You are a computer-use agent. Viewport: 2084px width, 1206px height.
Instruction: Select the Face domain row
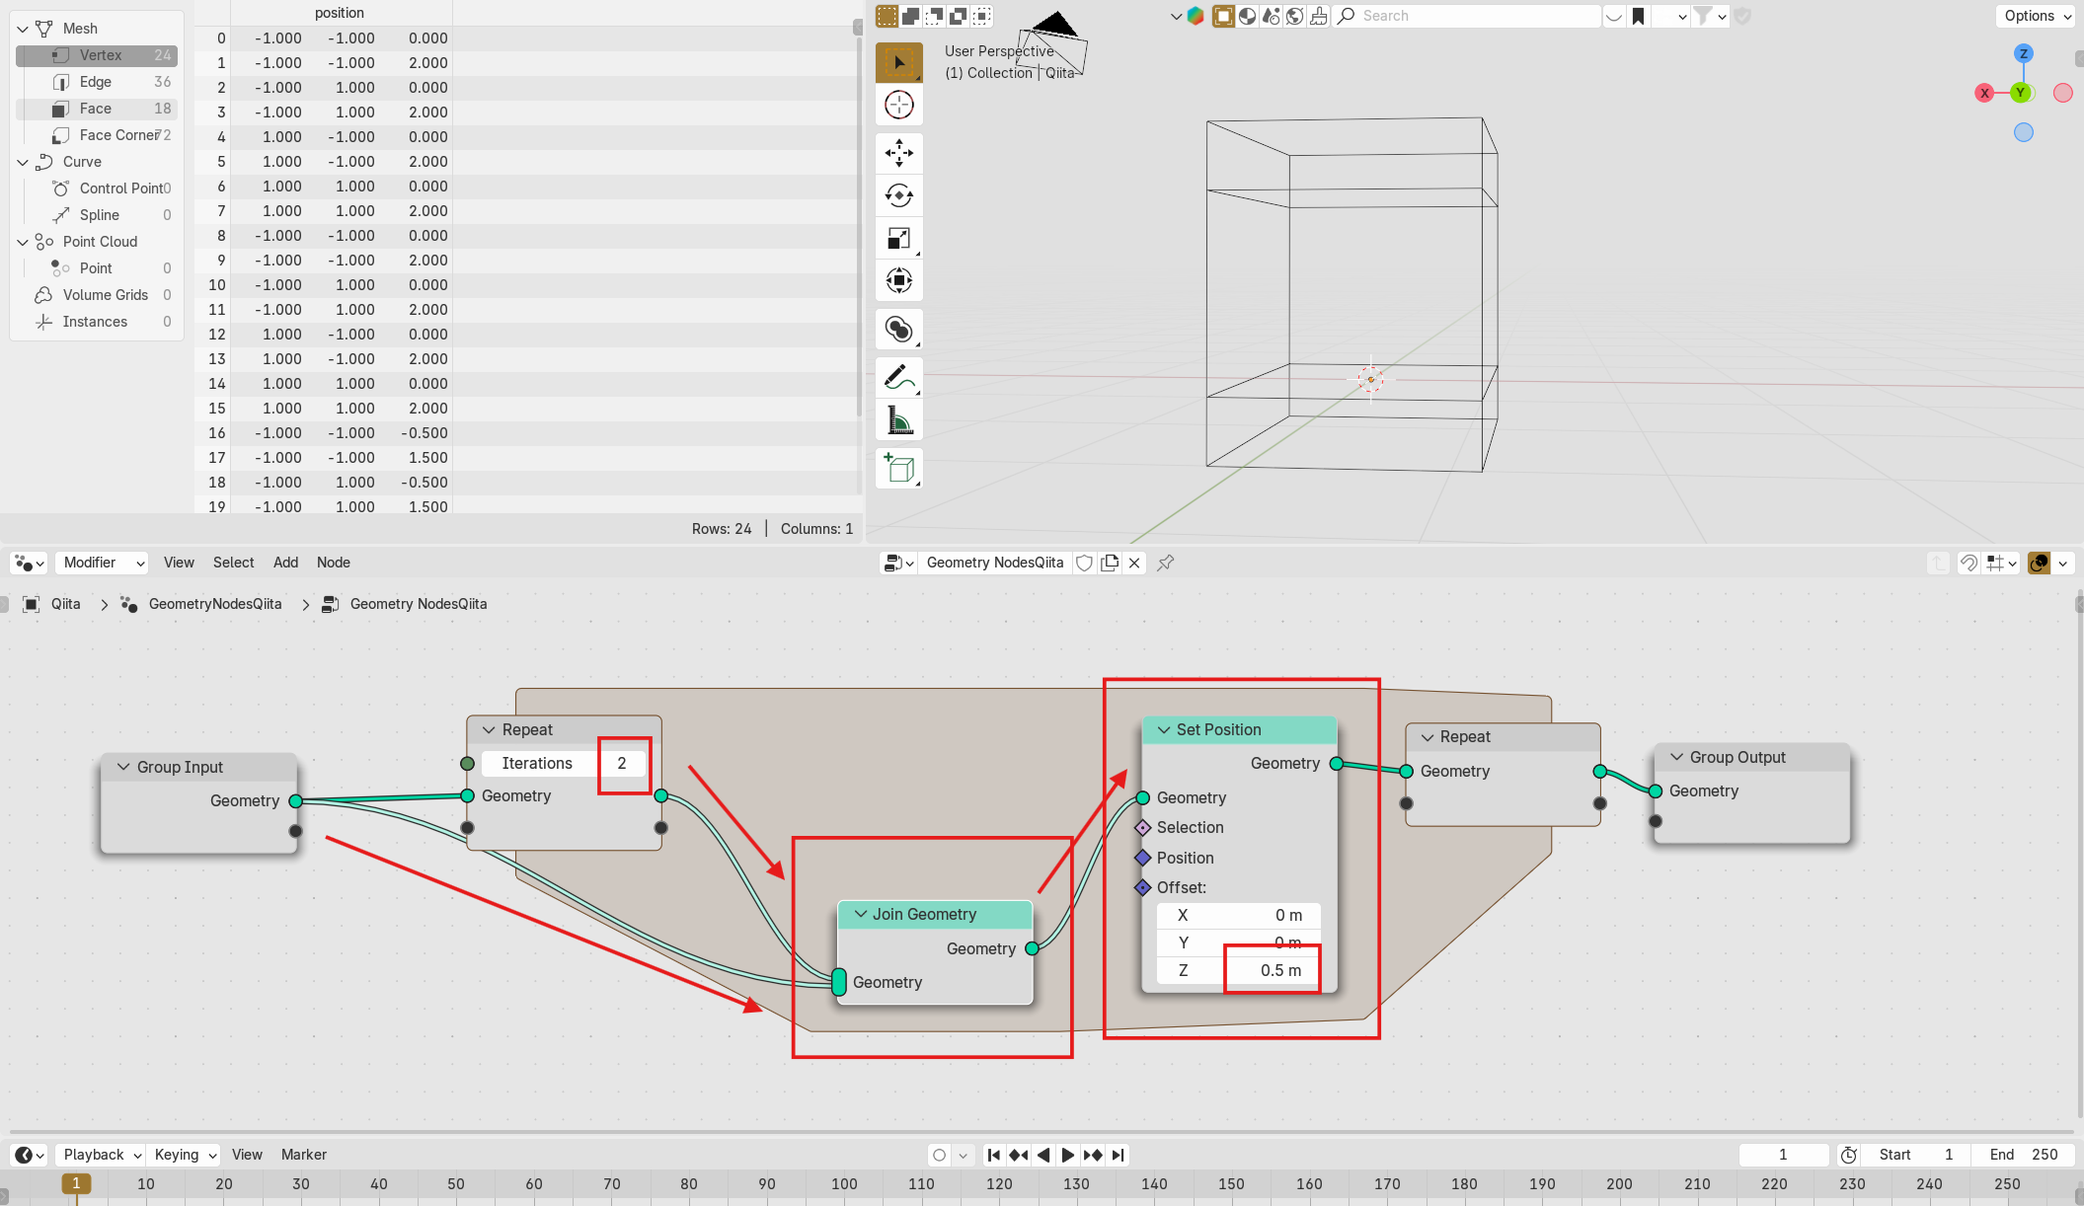97,109
